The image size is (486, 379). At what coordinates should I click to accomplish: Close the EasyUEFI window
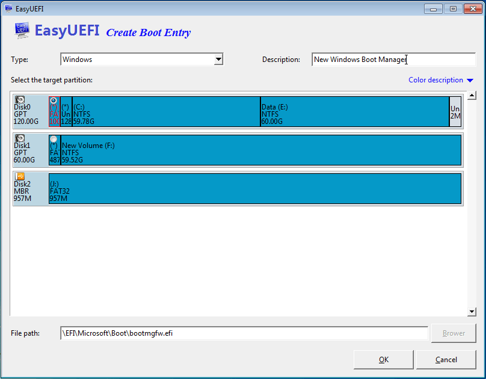coord(473,9)
